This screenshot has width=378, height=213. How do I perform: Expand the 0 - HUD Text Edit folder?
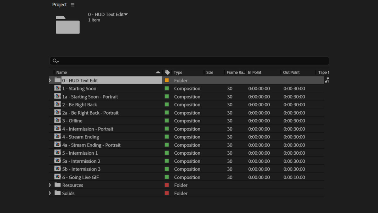50,80
